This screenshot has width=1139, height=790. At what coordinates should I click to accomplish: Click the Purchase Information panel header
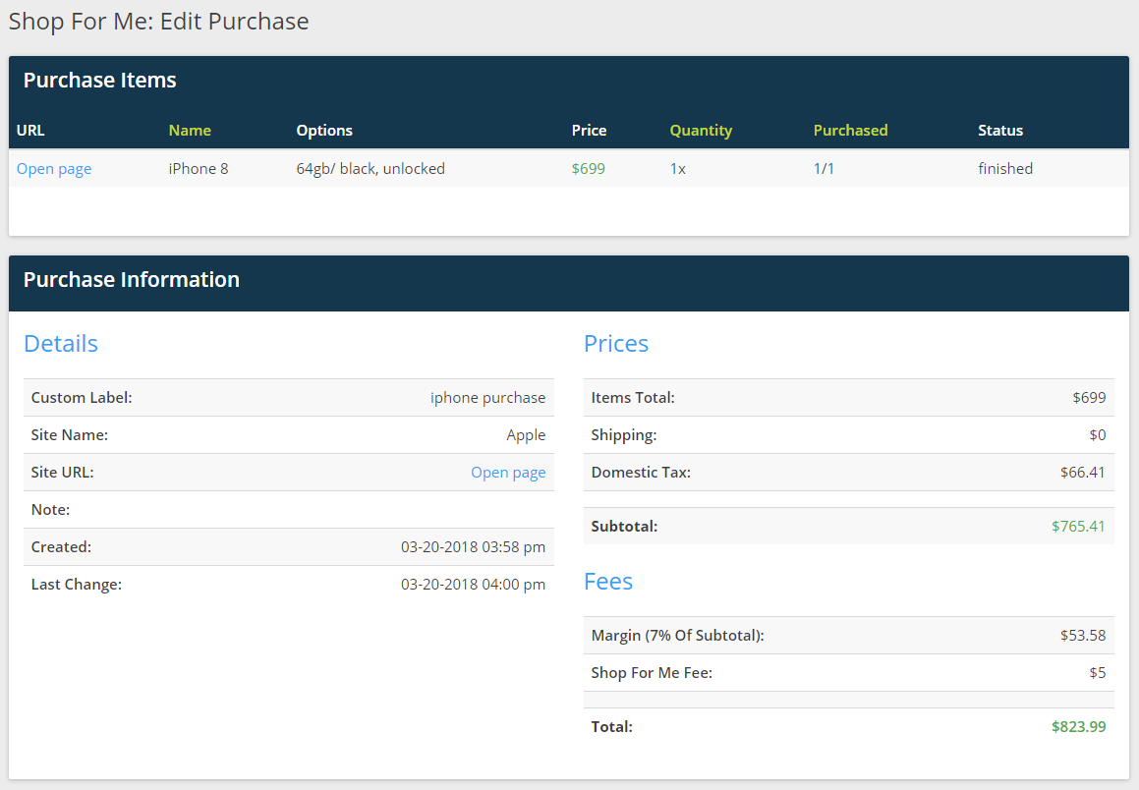[x=132, y=280]
